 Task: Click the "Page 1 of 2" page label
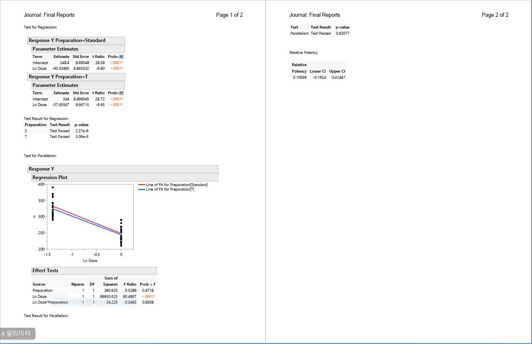point(229,15)
